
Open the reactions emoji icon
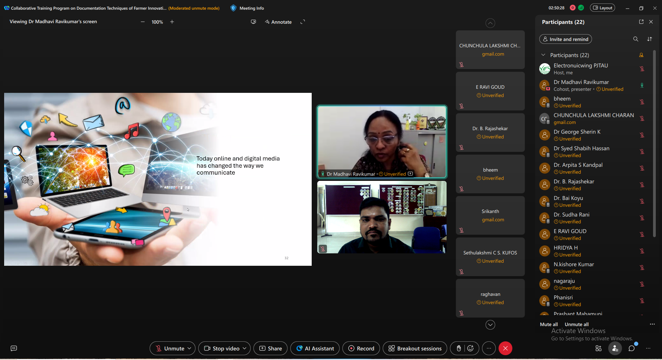[x=471, y=348]
